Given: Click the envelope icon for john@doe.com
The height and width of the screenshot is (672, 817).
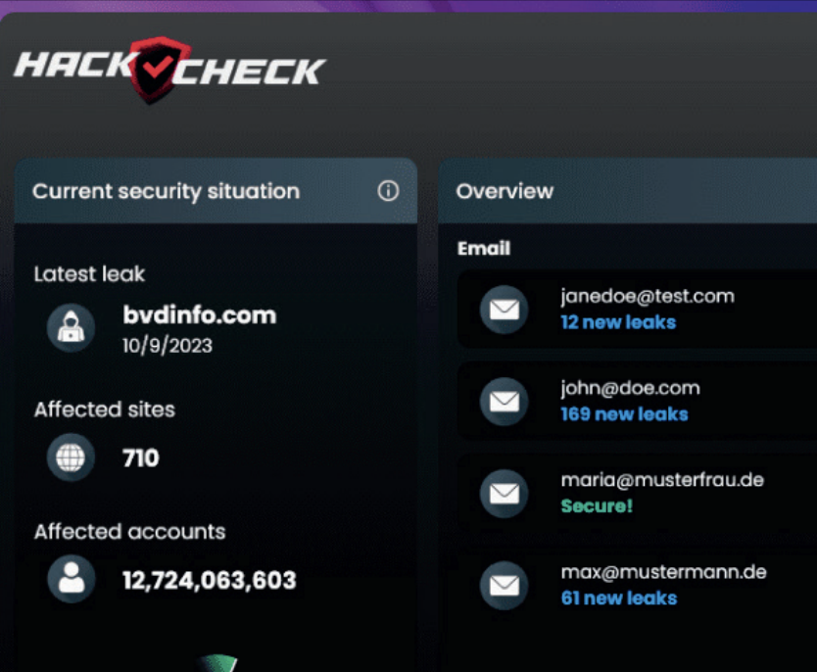Looking at the screenshot, I should coord(504,402).
